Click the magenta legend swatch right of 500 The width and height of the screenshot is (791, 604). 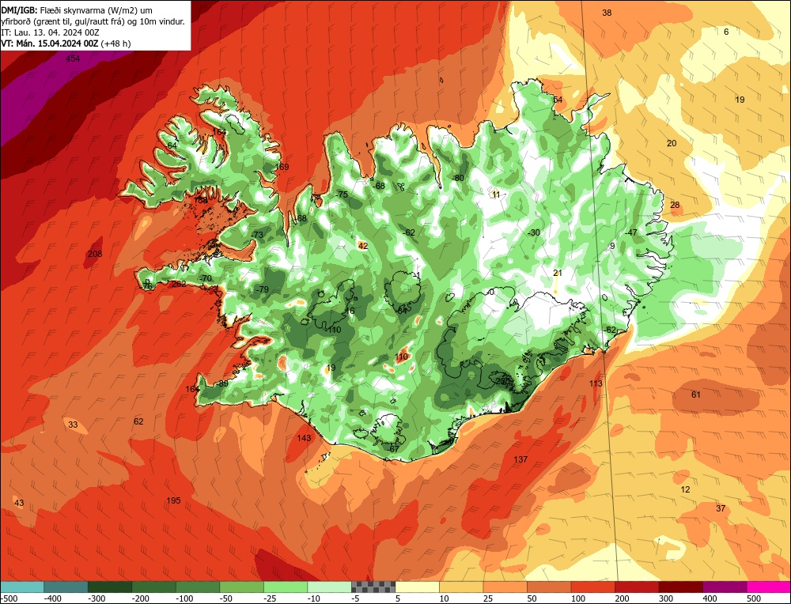pyautogui.click(x=768, y=587)
